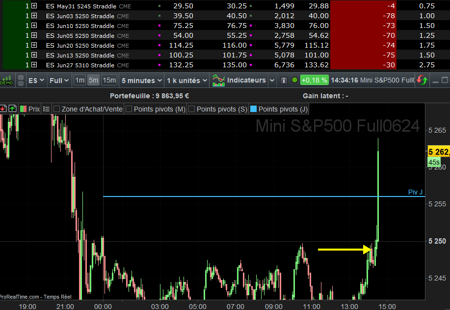Click the ES Jun20 5250 Straddle name
This screenshot has width=450, height=310.
(80, 45)
